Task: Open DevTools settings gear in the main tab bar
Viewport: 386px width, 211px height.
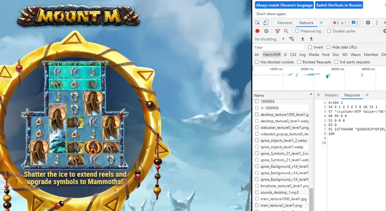Action: coord(368,23)
